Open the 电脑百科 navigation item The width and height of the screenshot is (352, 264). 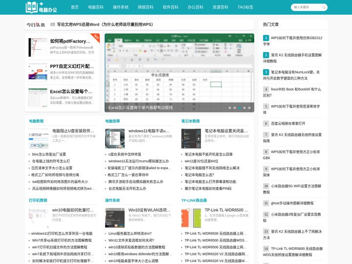[96, 7]
